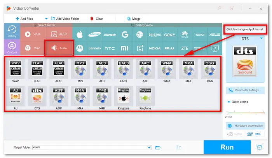
Task: Select the WAV lossless audio format
Action: click(16, 69)
